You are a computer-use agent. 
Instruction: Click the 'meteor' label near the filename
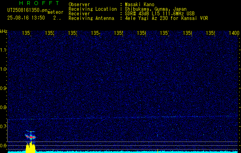coord(56,12)
